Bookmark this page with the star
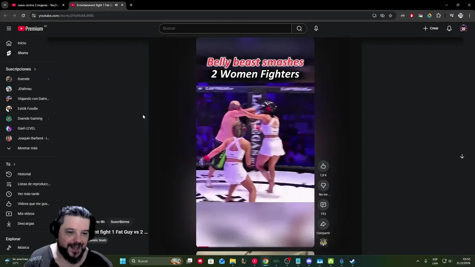 coord(390,16)
